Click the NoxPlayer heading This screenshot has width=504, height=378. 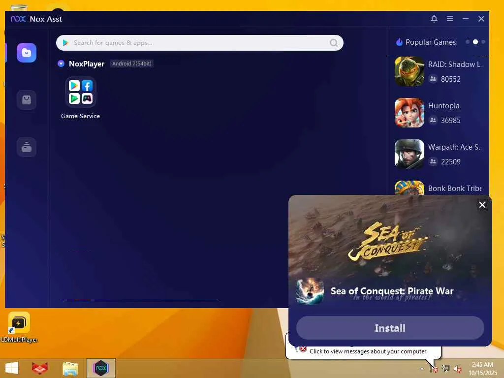coord(87,63)
